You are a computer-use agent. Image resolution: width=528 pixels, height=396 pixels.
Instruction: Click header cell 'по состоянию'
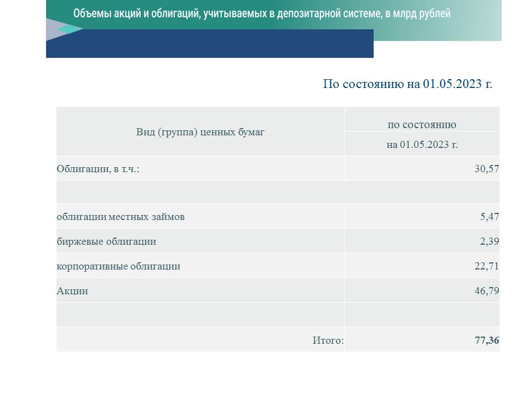click(x=422, y=125)
